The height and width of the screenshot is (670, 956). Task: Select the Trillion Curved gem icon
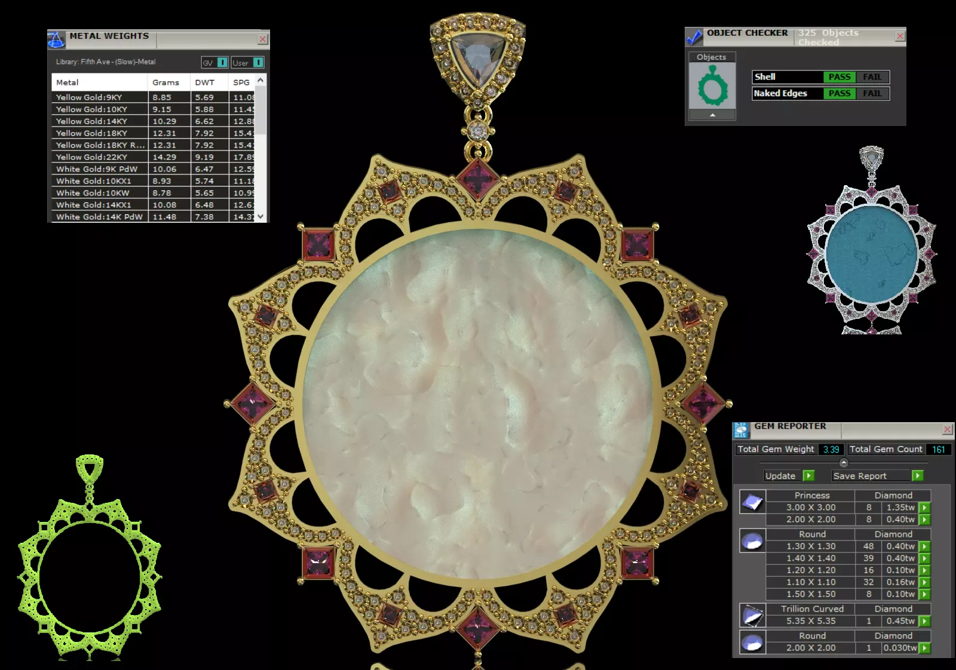pyautogui.click(x=752, y=616)
